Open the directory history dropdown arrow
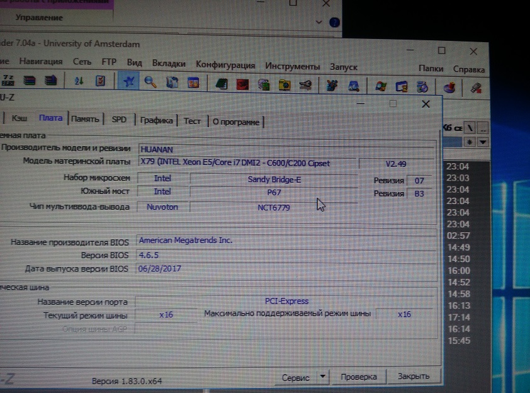This screenshot has width=530, height=393. pos(483,142)
